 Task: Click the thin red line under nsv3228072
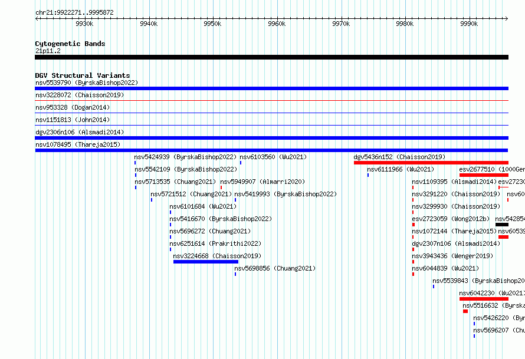[x=271, y=100]
